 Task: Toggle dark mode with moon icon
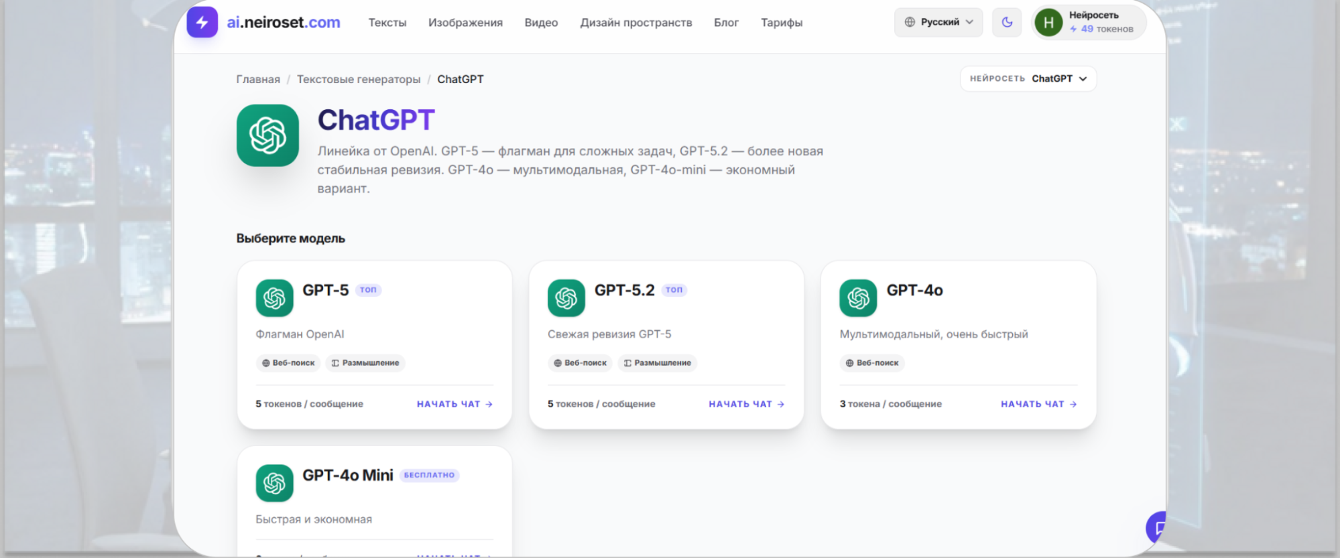pos(1007,22)
